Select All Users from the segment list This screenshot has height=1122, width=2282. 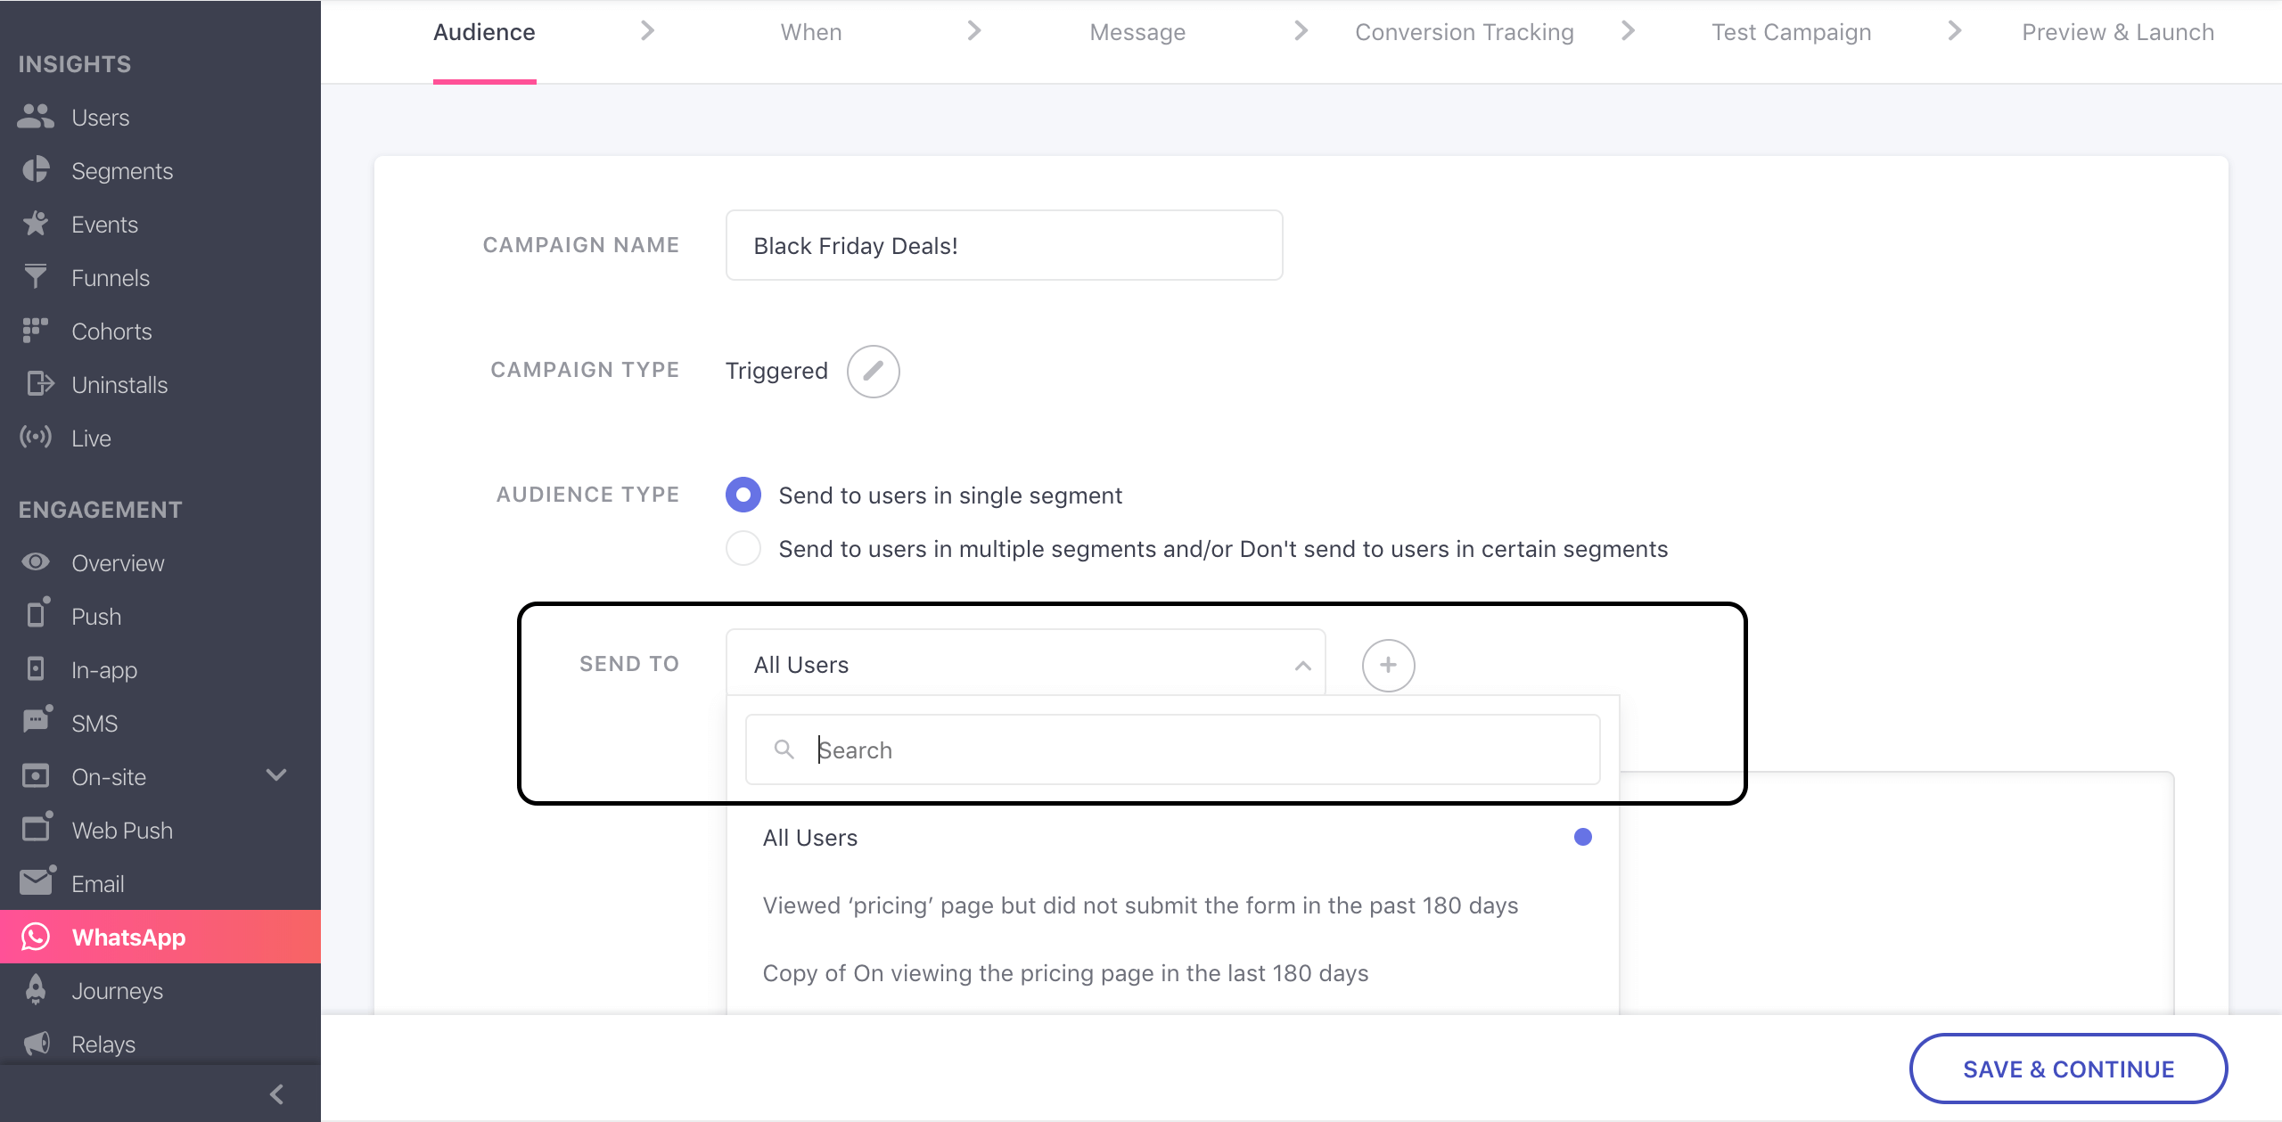click(x=809, y=837)
